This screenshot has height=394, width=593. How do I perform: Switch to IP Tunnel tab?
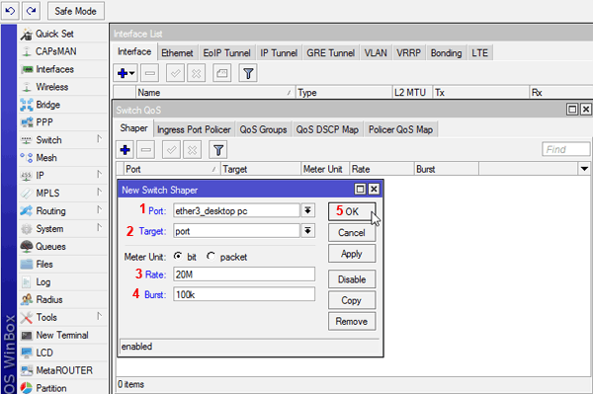tap(279, 53)
